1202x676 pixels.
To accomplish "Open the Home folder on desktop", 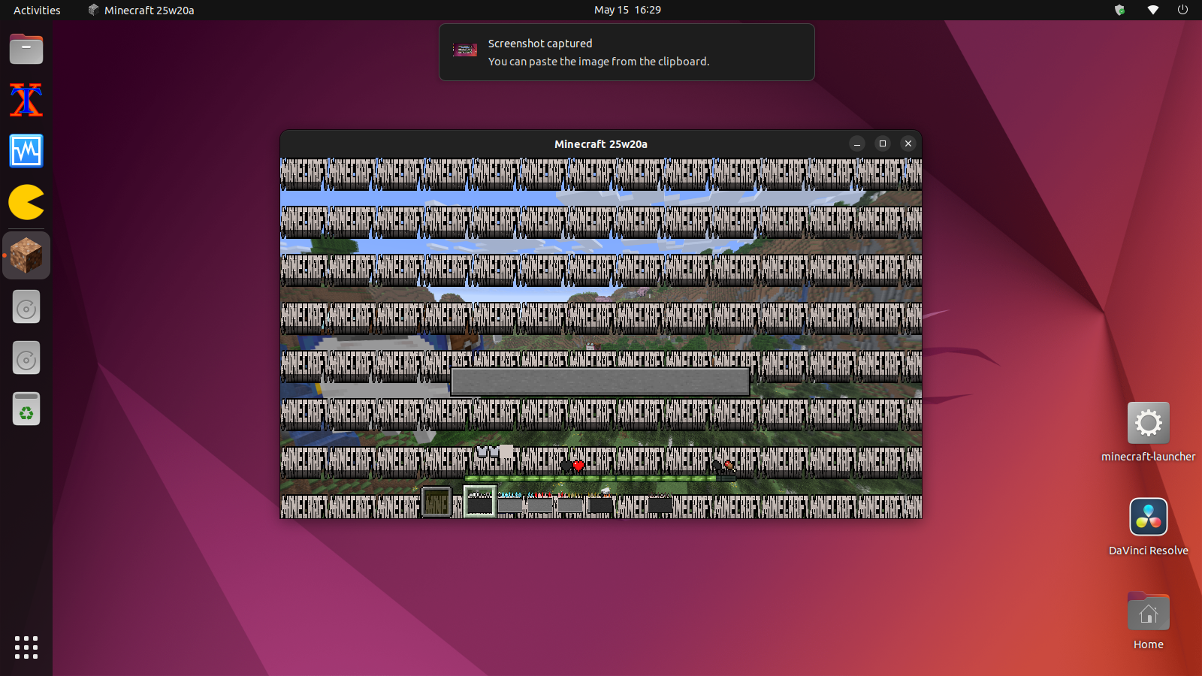I will click(x=1148, y=621).
